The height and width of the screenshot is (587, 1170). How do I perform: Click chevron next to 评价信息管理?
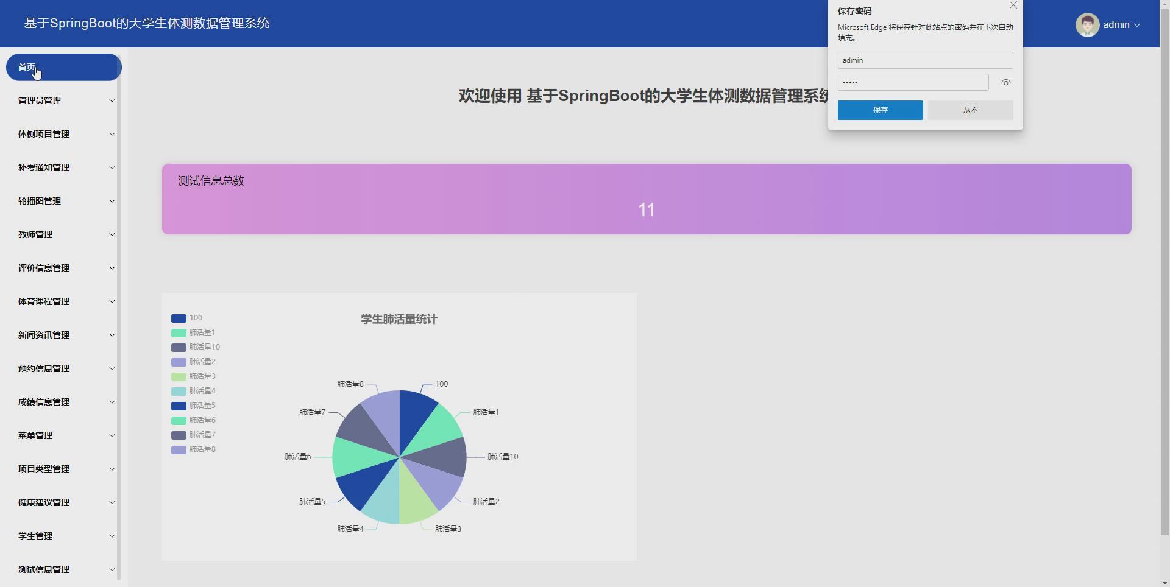(x=112, y=268)
